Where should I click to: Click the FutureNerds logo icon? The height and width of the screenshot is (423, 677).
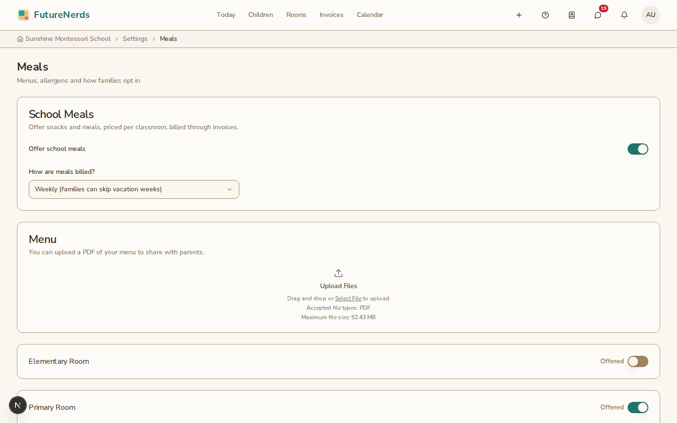[24, 15]
